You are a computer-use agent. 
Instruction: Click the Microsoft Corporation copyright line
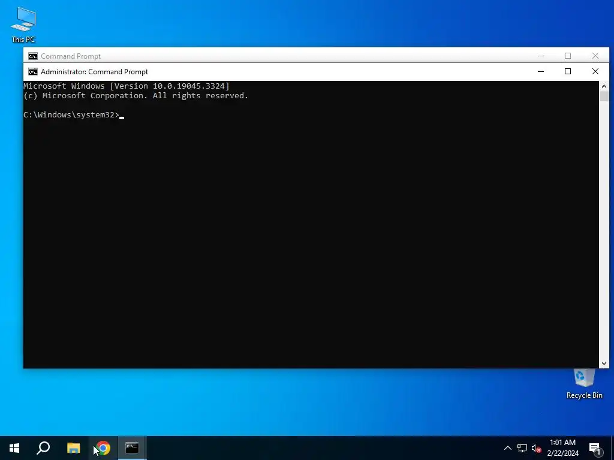136,96
